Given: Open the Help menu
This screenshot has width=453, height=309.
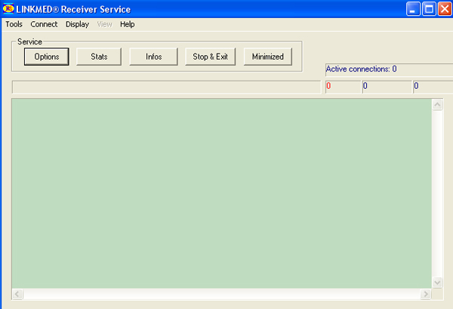Looking at the screenshot, I should [x=127, y=24].
